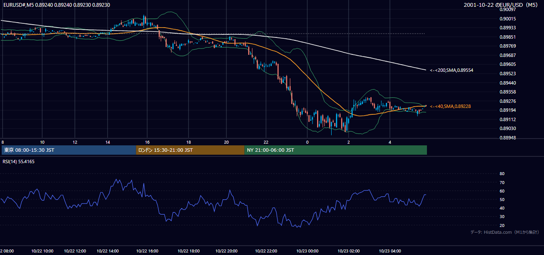The height and width of the screenshot is (255, 544).
Task: Click the hour 4 label under price chart
Action: click(x=390, y=142)
